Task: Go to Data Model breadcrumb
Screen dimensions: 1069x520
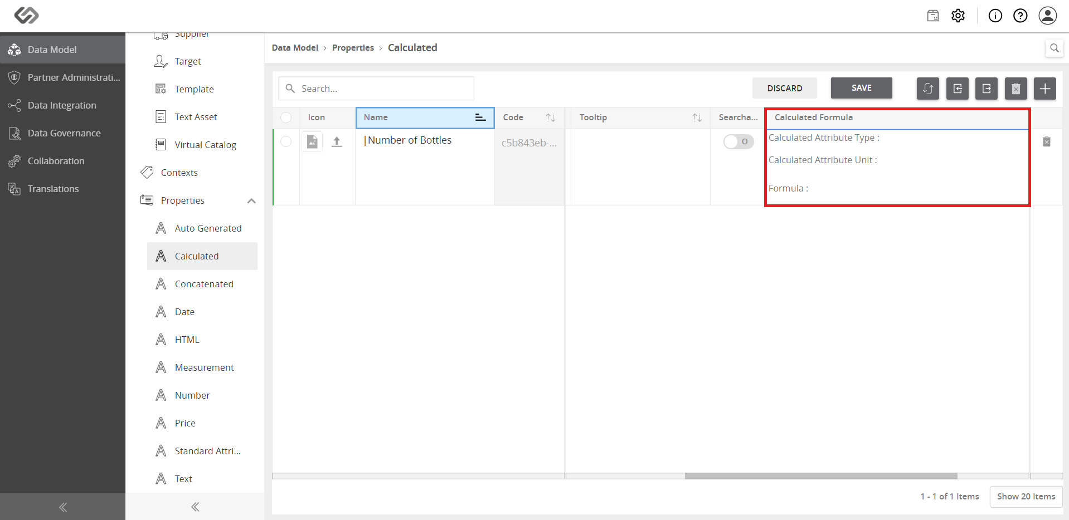Action: coord(295,48)
